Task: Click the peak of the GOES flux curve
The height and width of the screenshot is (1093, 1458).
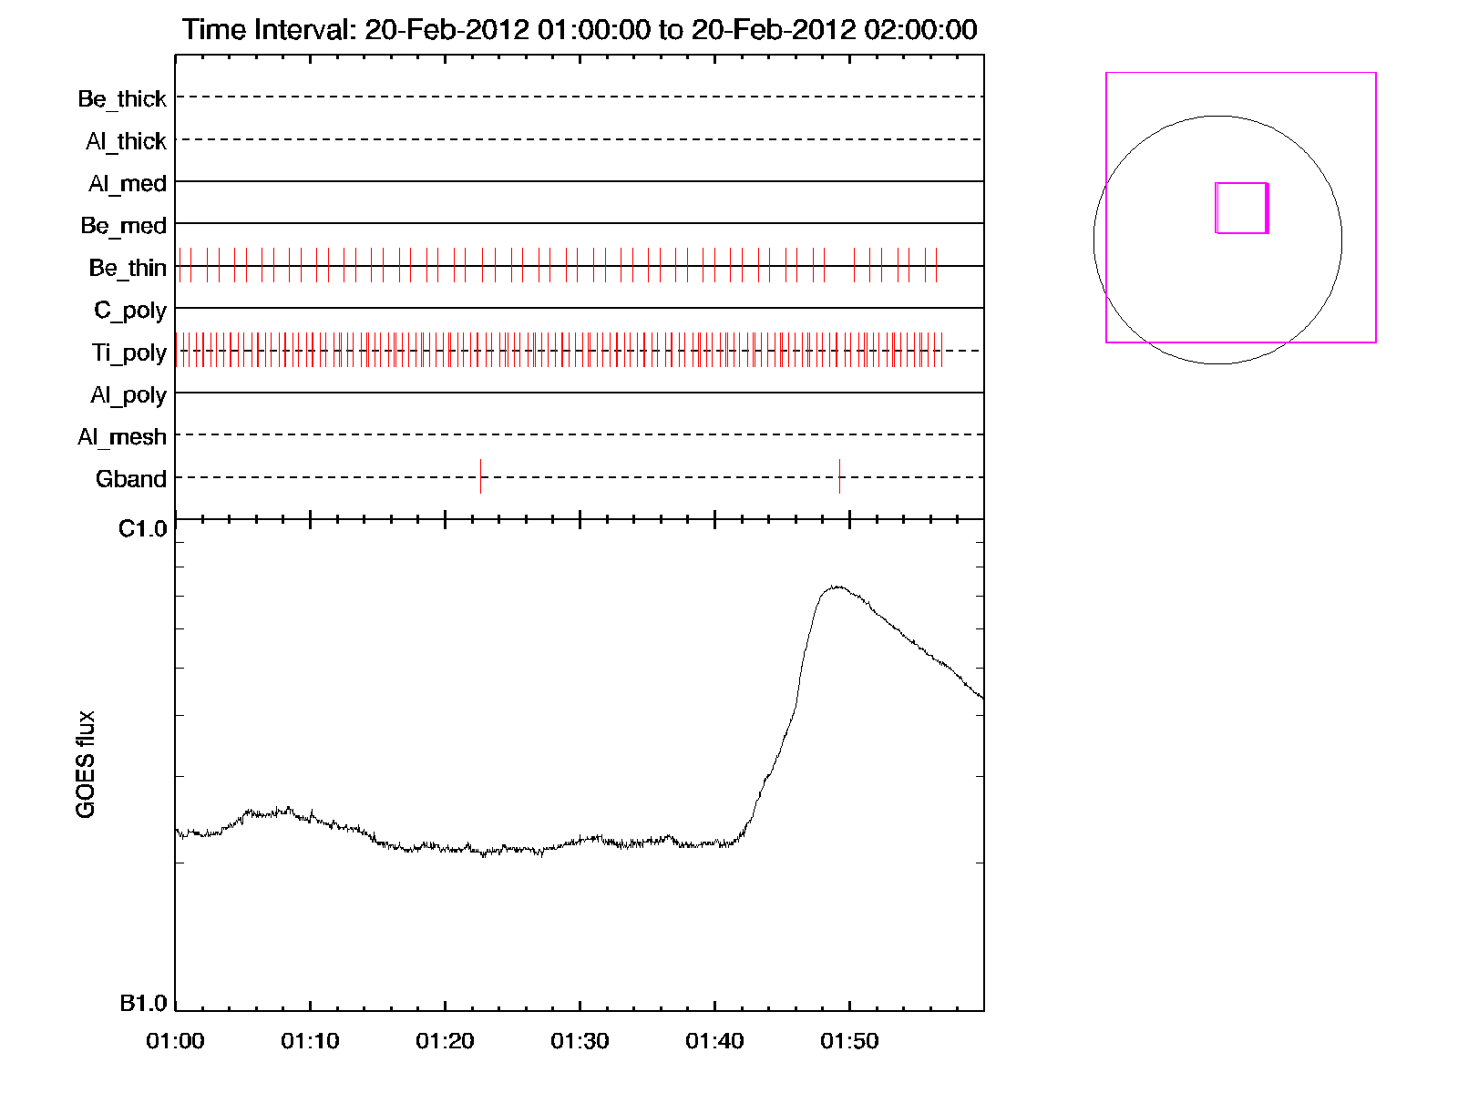Action: pyautogui.click(x=835, y=587)
